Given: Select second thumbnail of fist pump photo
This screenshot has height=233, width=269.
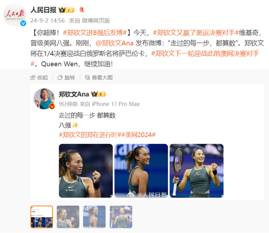Looking at the screenshot, I should click(x=68, y=217).
